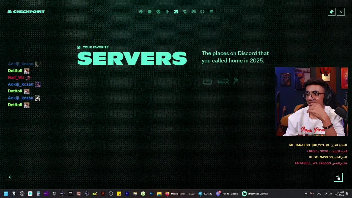
Task: Click the YOUR FAVORITE label
Action: 96,47
